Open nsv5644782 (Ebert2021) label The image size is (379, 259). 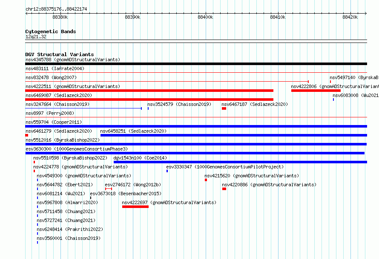click(x=65, y=185)
